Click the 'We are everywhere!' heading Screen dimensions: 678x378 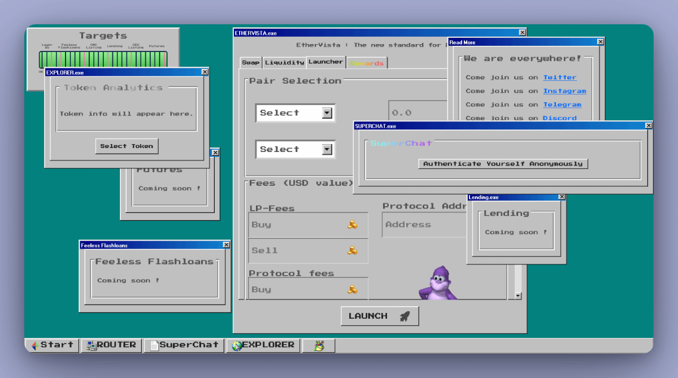point(522,58)
